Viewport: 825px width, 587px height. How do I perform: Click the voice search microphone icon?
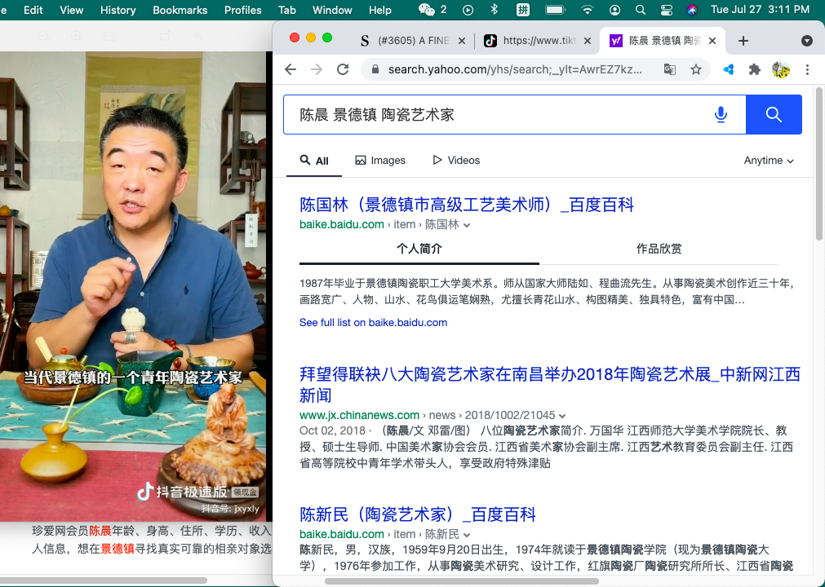click(x=721, y=115)
